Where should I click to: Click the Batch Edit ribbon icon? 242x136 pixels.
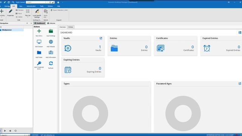click(x=46, y=11)
